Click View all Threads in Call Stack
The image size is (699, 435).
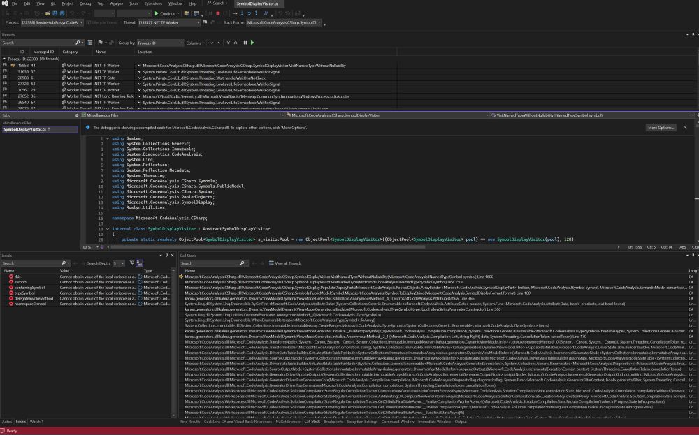pos(285,263)
